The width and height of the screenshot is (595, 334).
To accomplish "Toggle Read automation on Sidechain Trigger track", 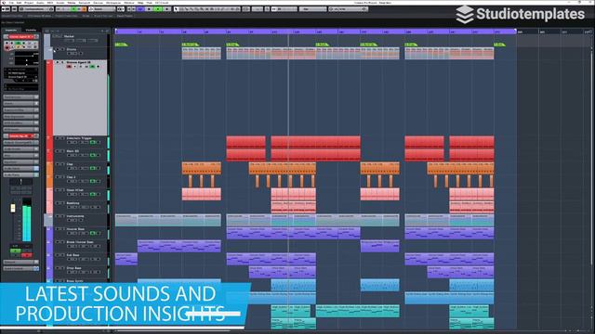I will [x=93, y=142].
